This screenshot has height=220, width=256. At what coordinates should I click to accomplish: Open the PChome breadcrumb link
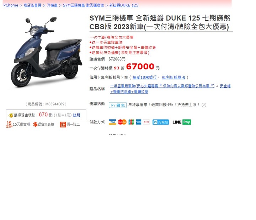tap(11, 5)
